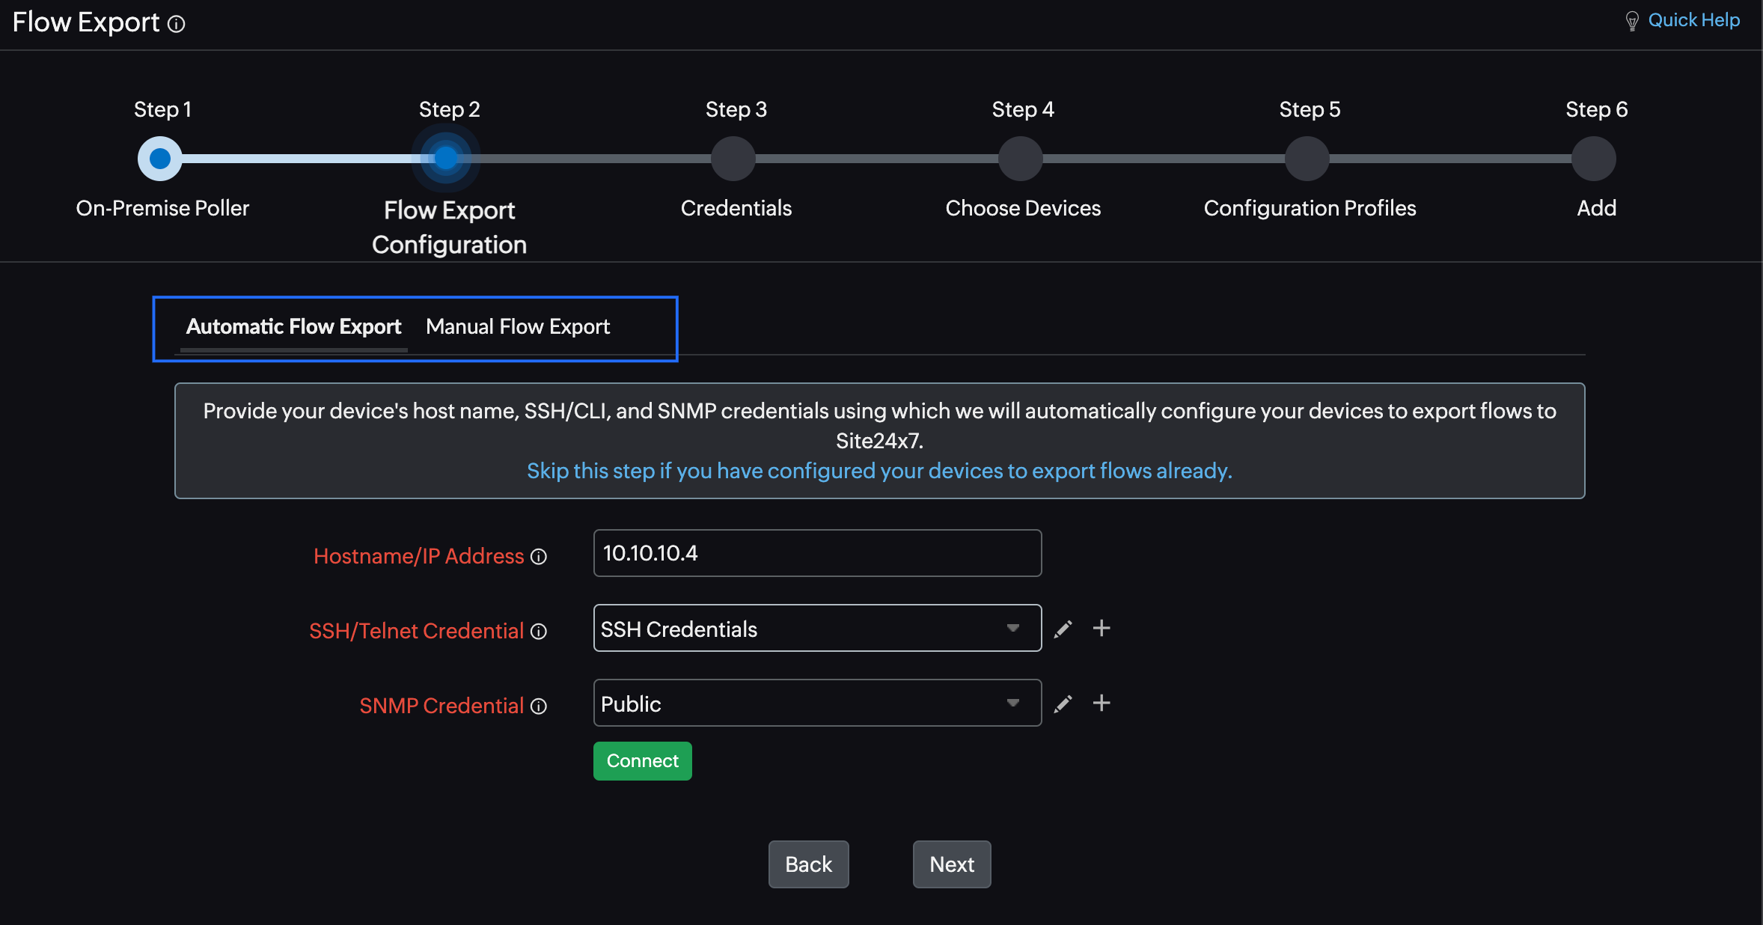The width and height of the screenshot is (1763, 925).
Task: Select the Automatic Flow Export tab
Action: click(293, 327)
